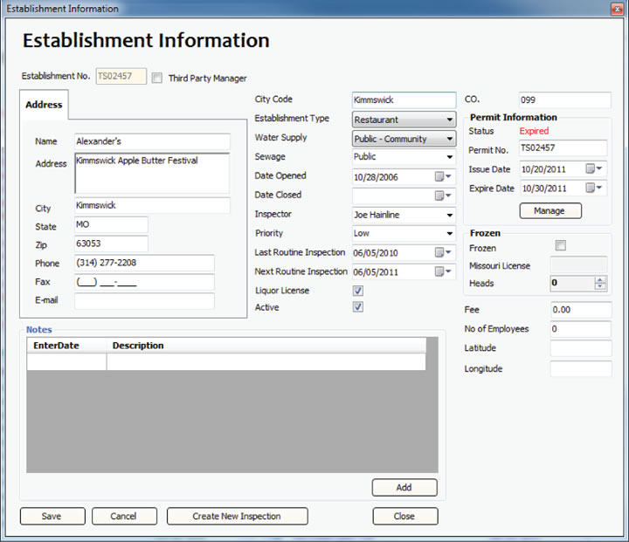
Task: Open the Expire Date calendar picker
Action: 594,188
